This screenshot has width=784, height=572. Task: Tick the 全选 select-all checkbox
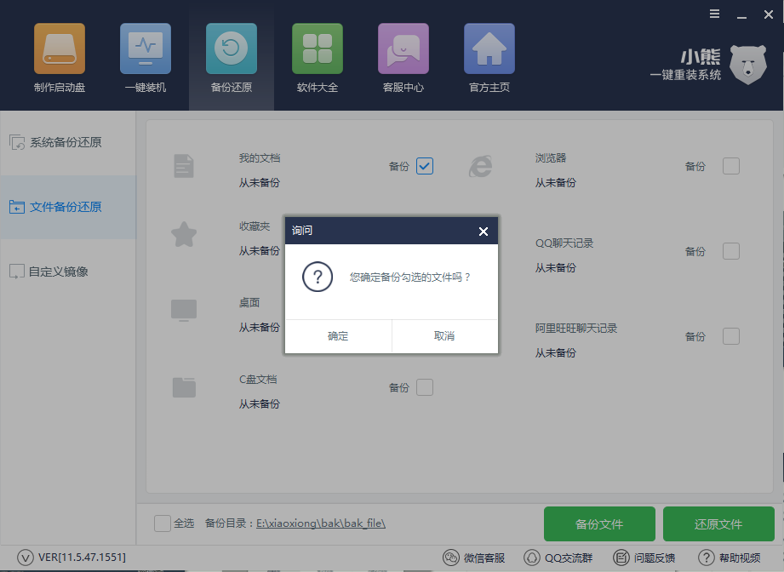tap(163, 523)
